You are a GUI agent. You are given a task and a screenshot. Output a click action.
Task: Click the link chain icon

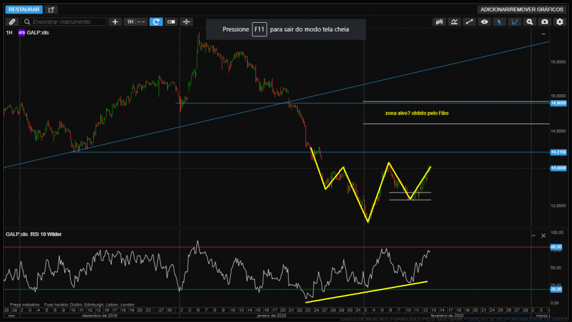tap(12, 22)
